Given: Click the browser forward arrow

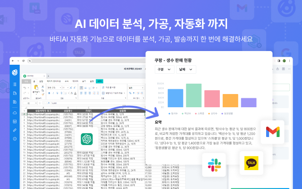Looking at the screenshot, I should point(18,61).
